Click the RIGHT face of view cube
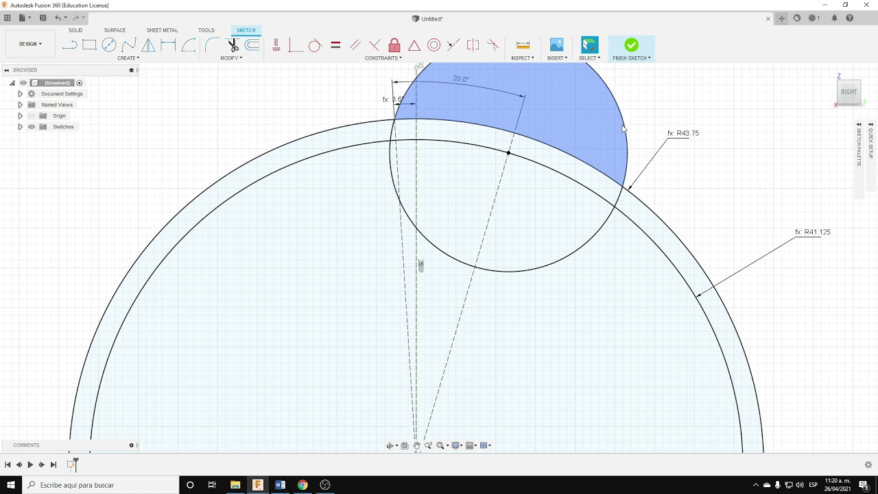The width and height of the screenshot is (878, 494). (849, 92)
